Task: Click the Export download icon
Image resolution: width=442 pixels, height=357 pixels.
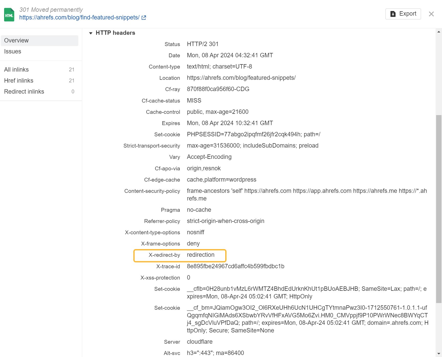Action: [x=393, y=14]
